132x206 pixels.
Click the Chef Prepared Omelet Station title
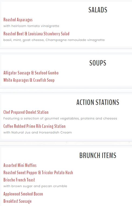[26, 112]
